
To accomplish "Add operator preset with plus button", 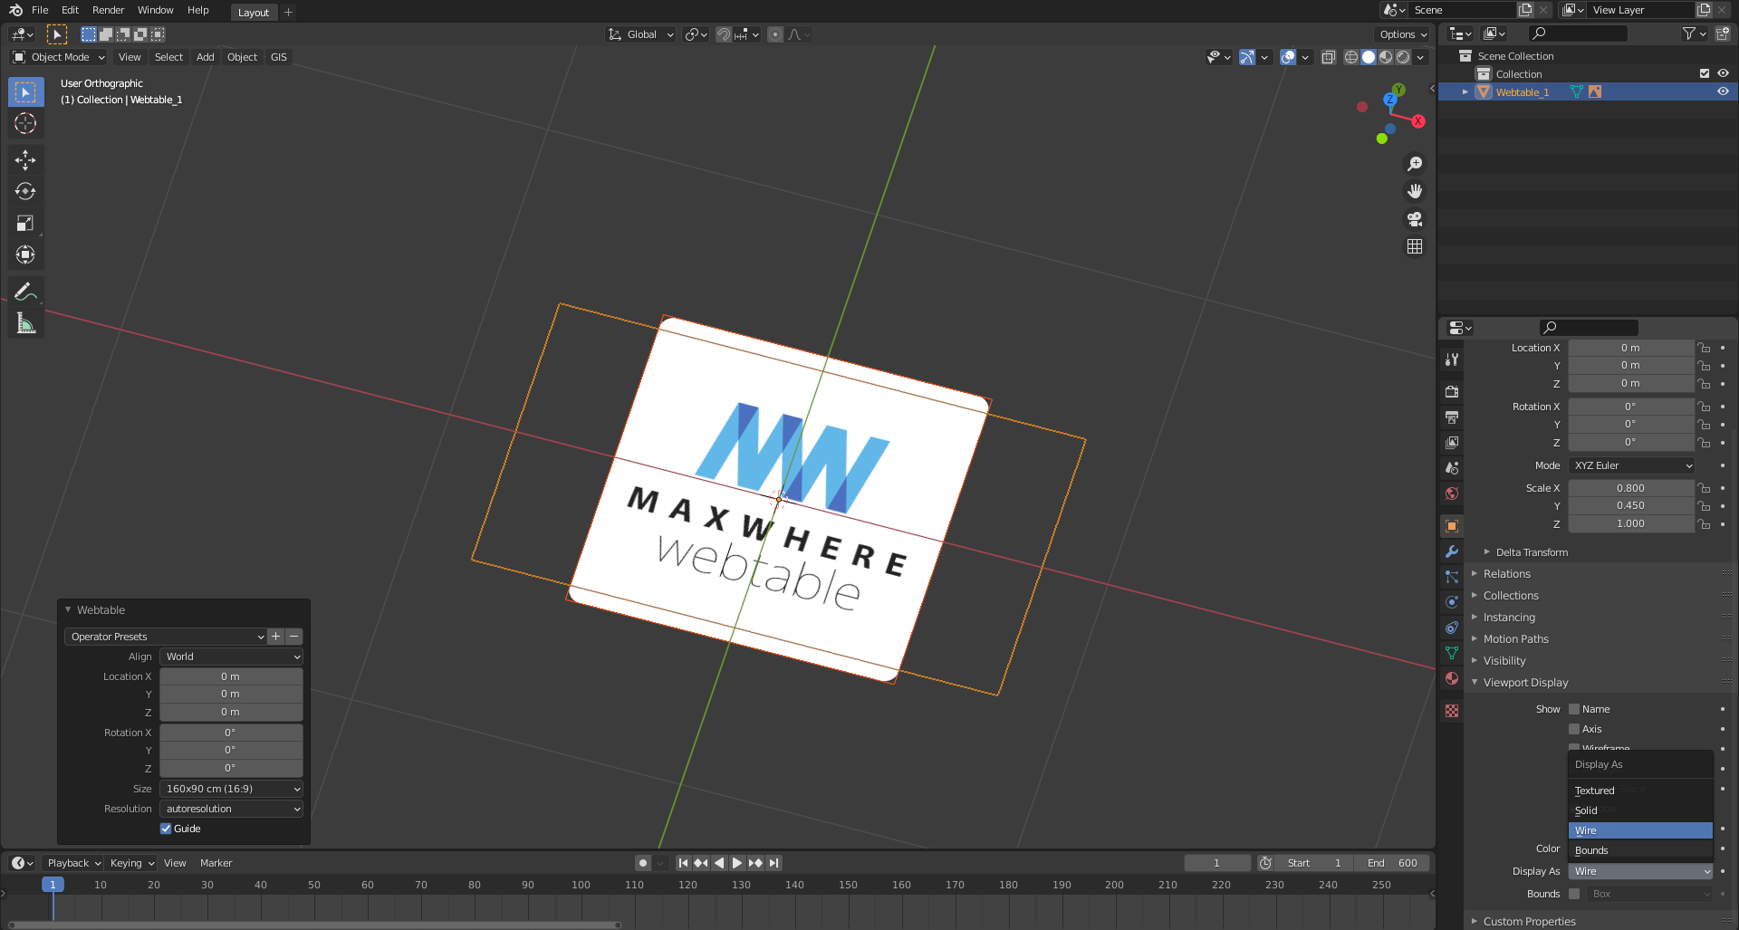I will tap(276, 637).
